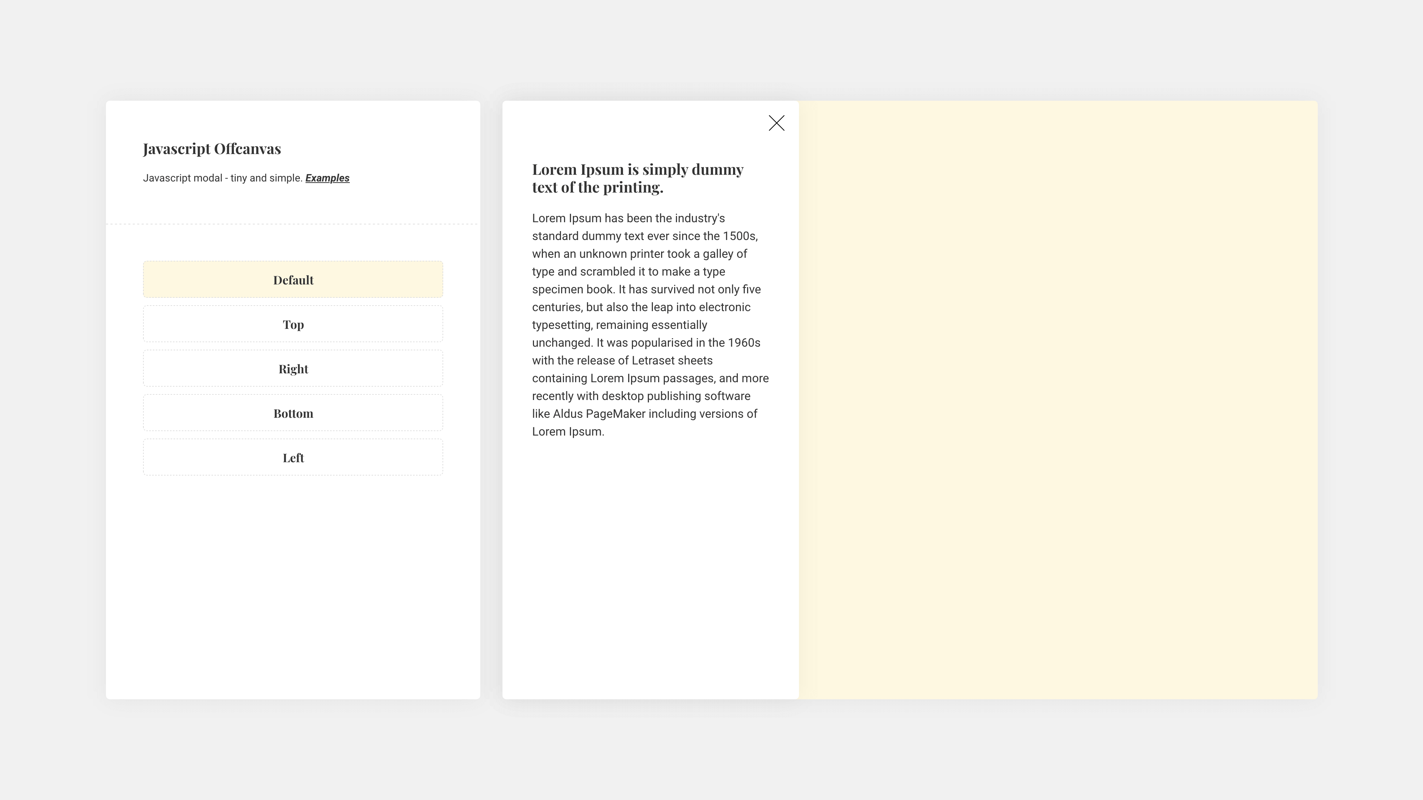Click the highlighted Default button
The width and height of the screenshot is (1423, 800).
pos(293,280)
